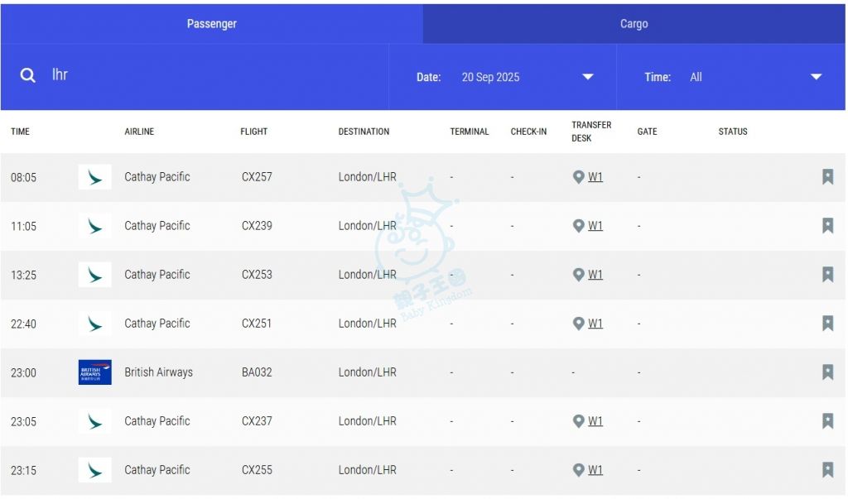
Task: Toggle bookmark for British Airways BA032
Action: pyautogui.click(x=827, y=372)
